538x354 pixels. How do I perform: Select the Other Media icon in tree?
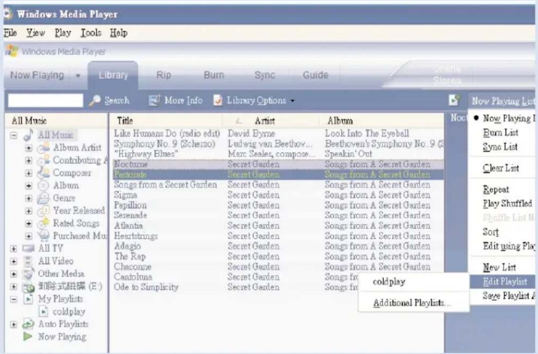(29, 274)
